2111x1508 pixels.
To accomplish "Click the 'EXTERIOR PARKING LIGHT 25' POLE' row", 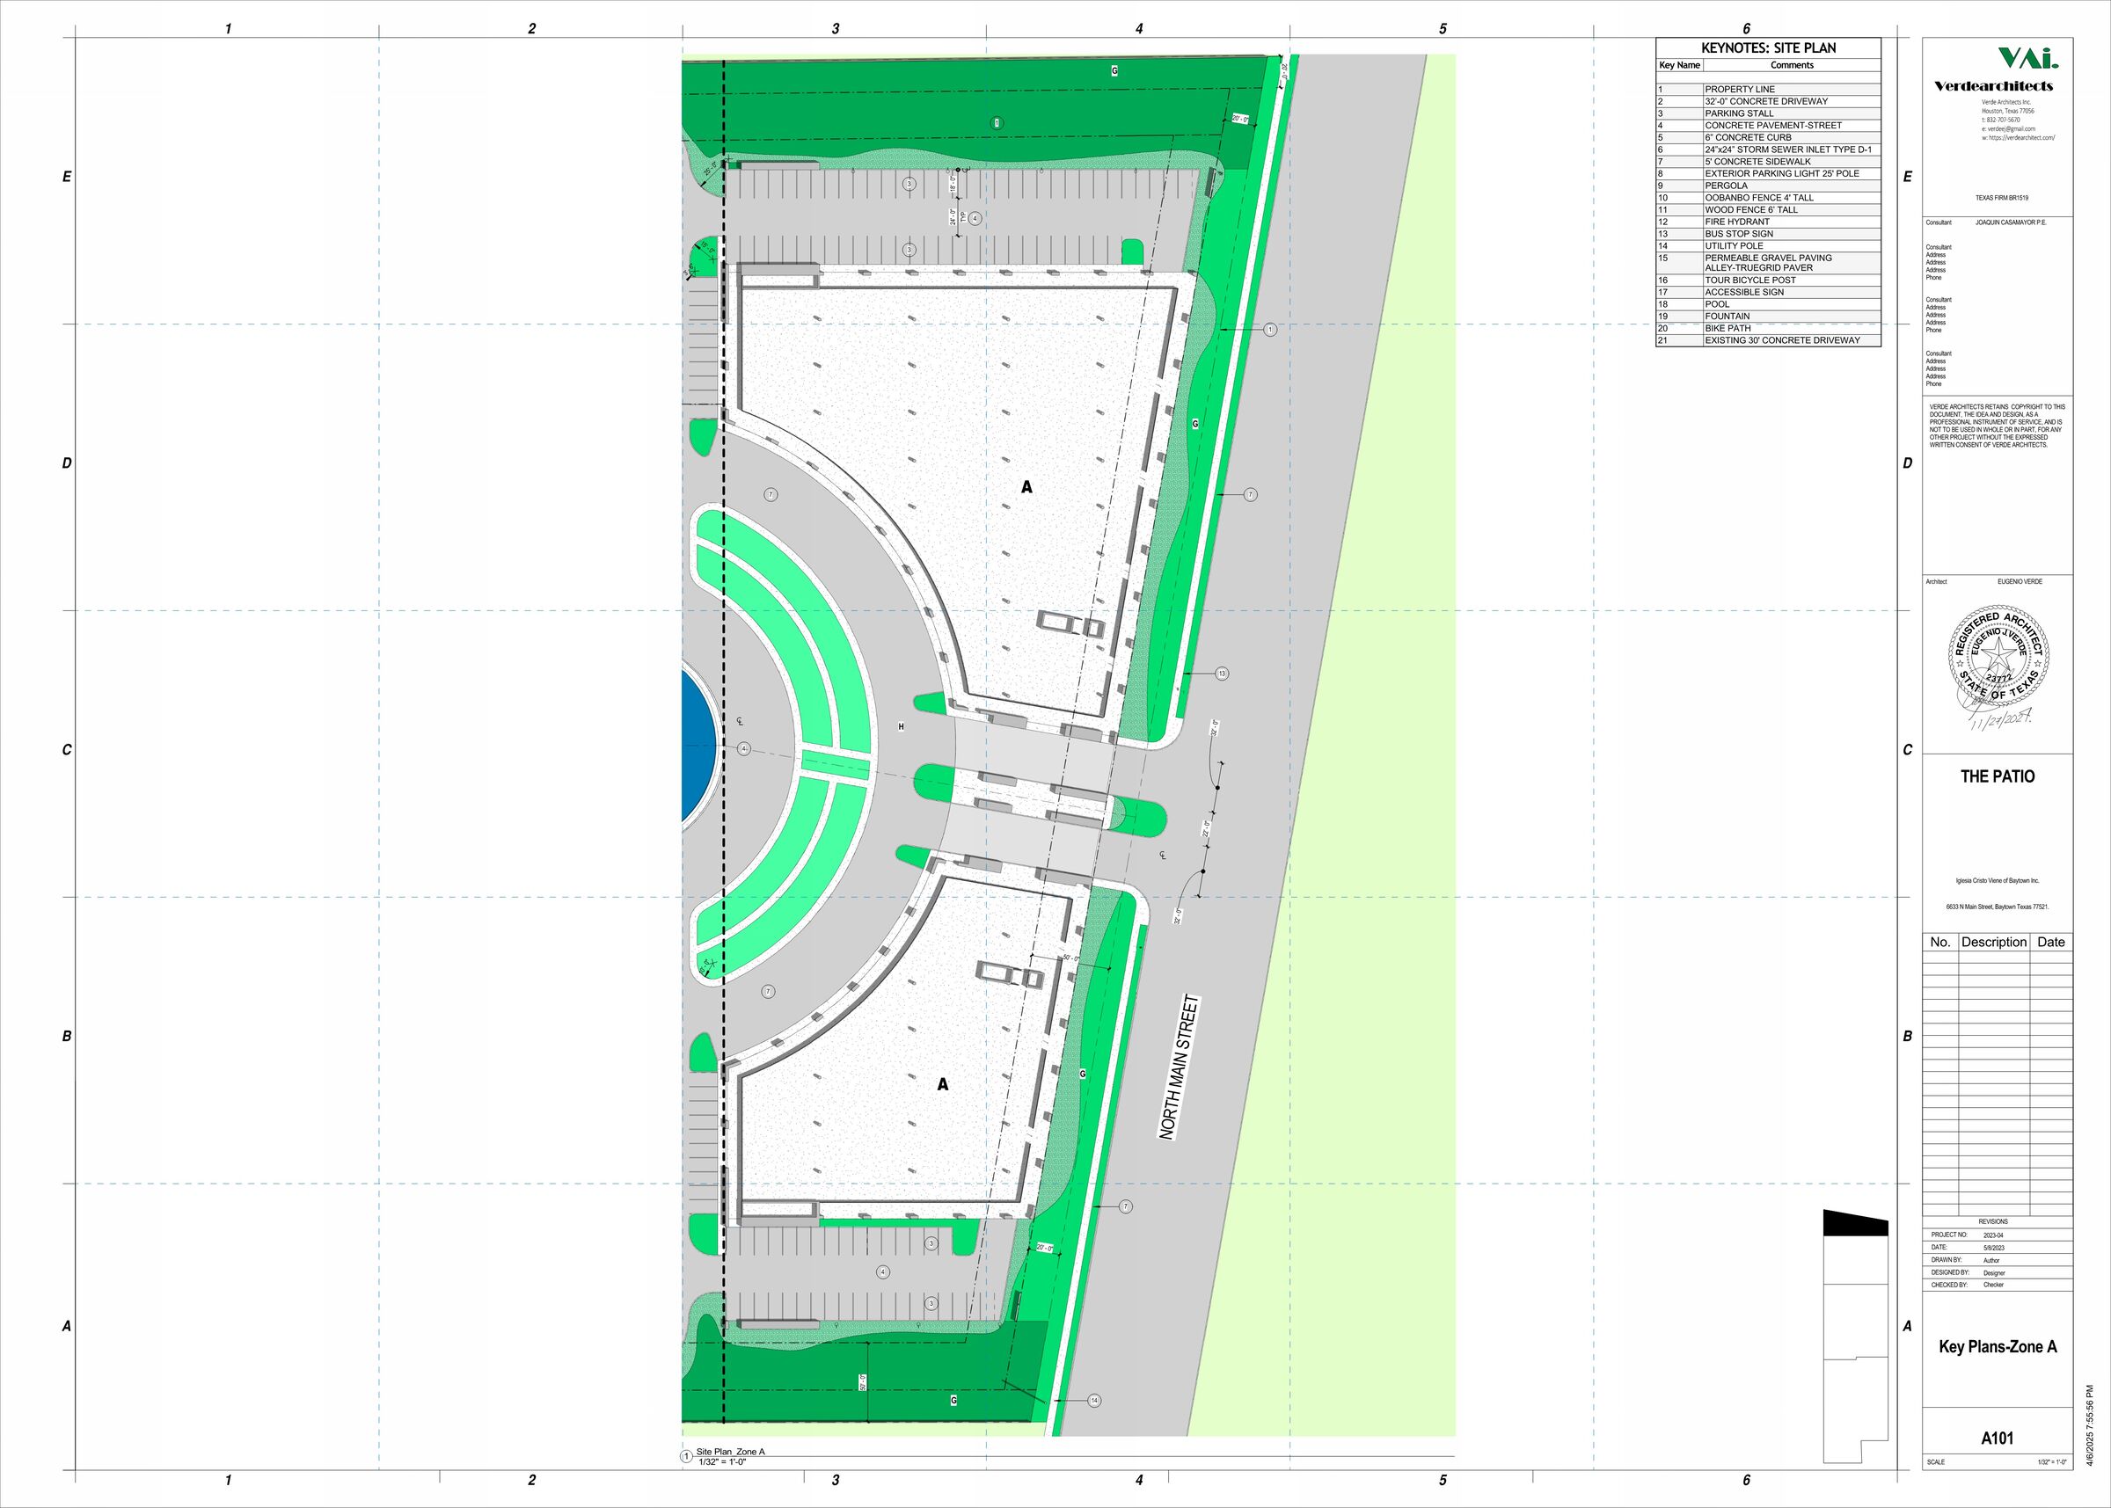I will [1768, 173].
